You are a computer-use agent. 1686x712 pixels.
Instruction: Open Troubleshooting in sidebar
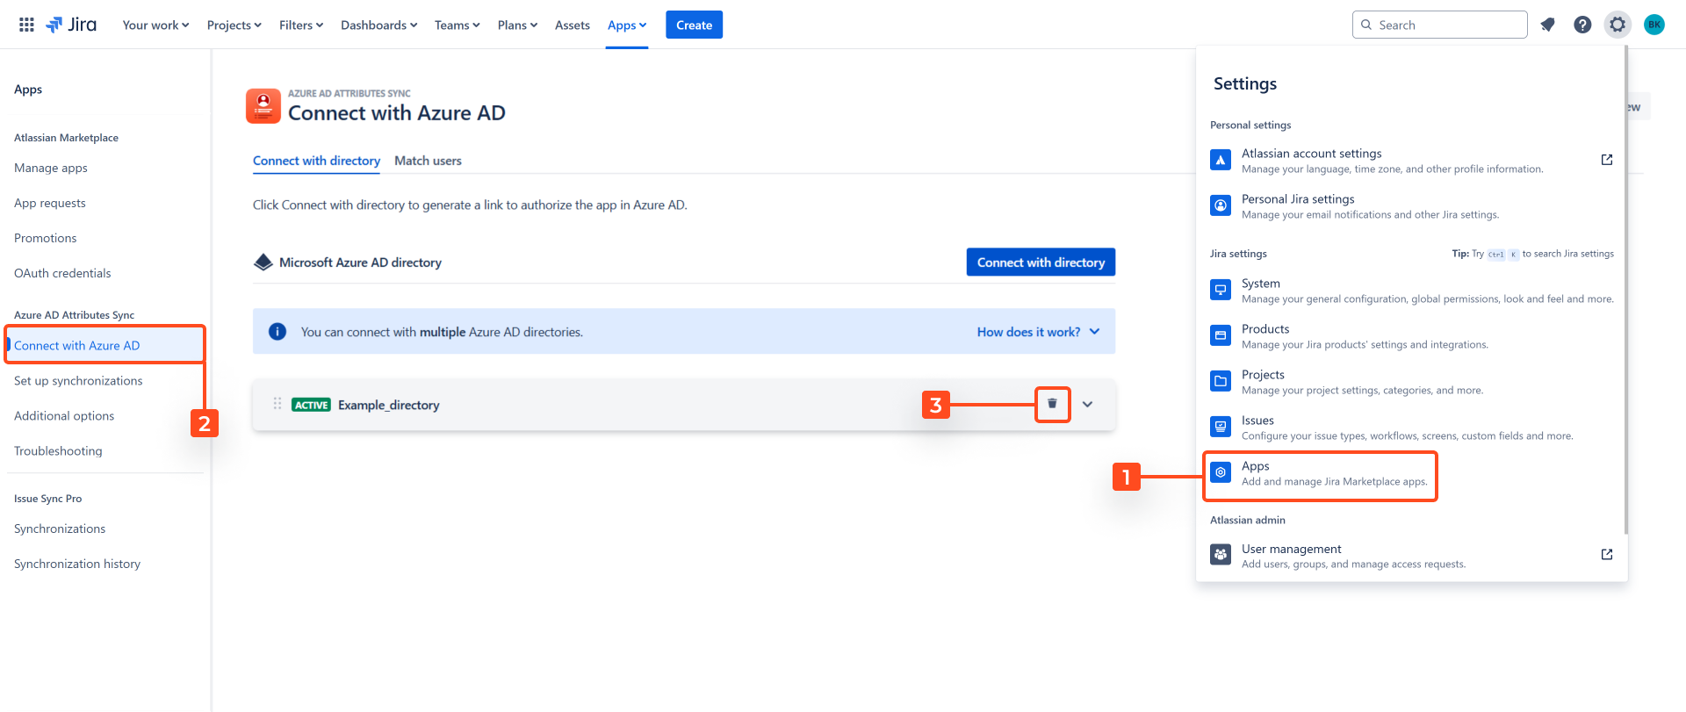58,450
